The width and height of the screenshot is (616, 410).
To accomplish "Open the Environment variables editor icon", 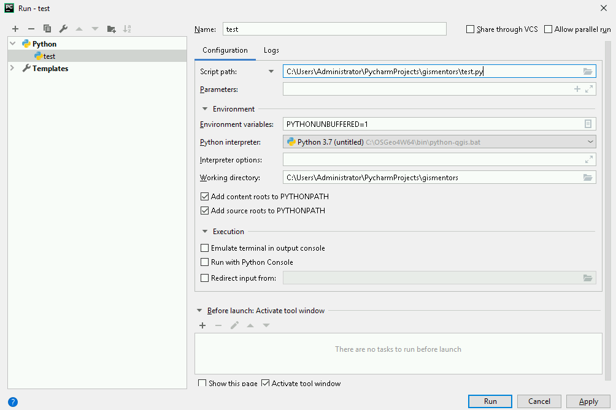I will 588,123.
